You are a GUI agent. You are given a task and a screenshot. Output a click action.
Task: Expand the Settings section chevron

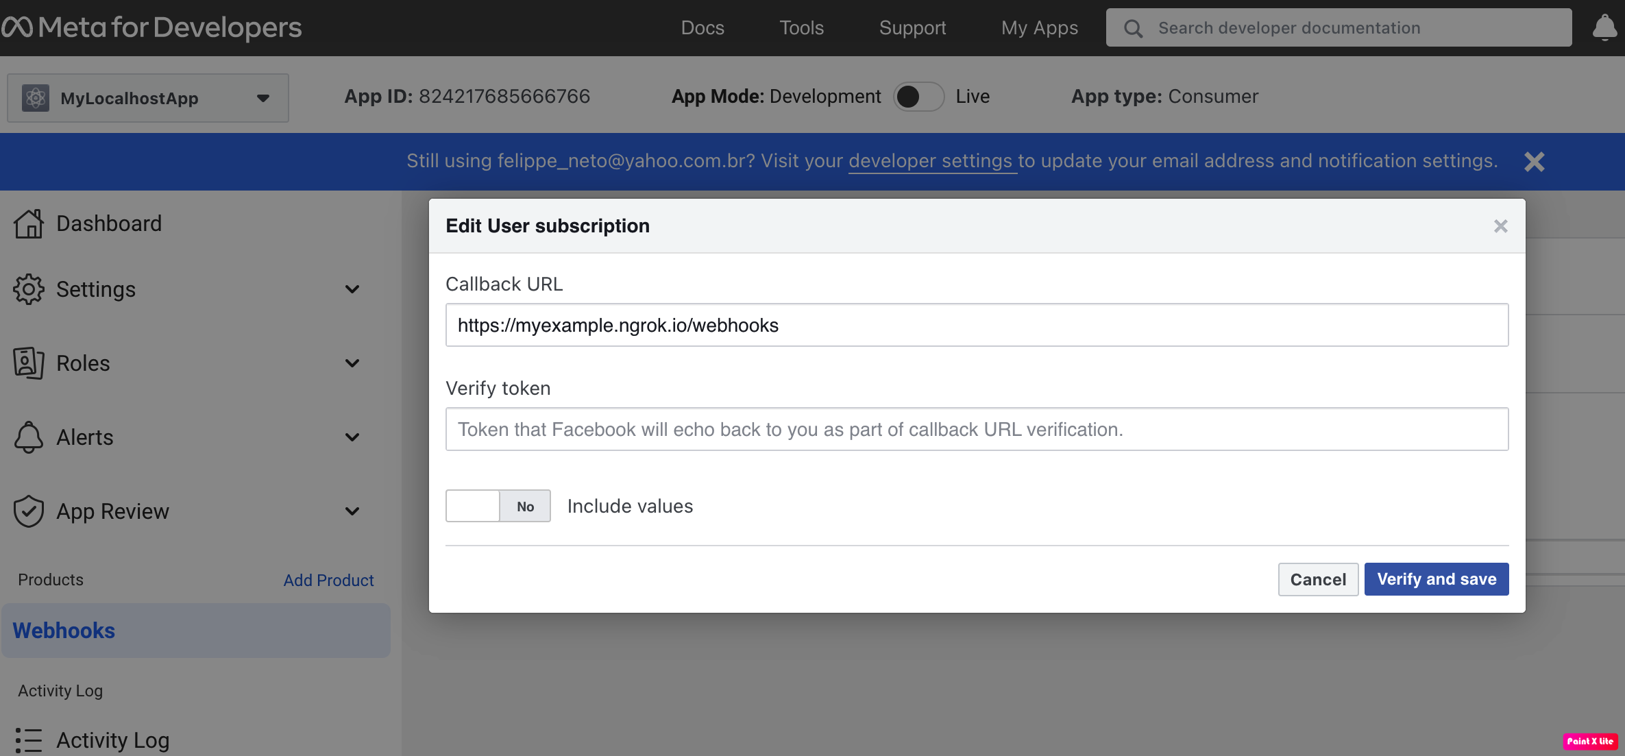click(x=352, y=289)
